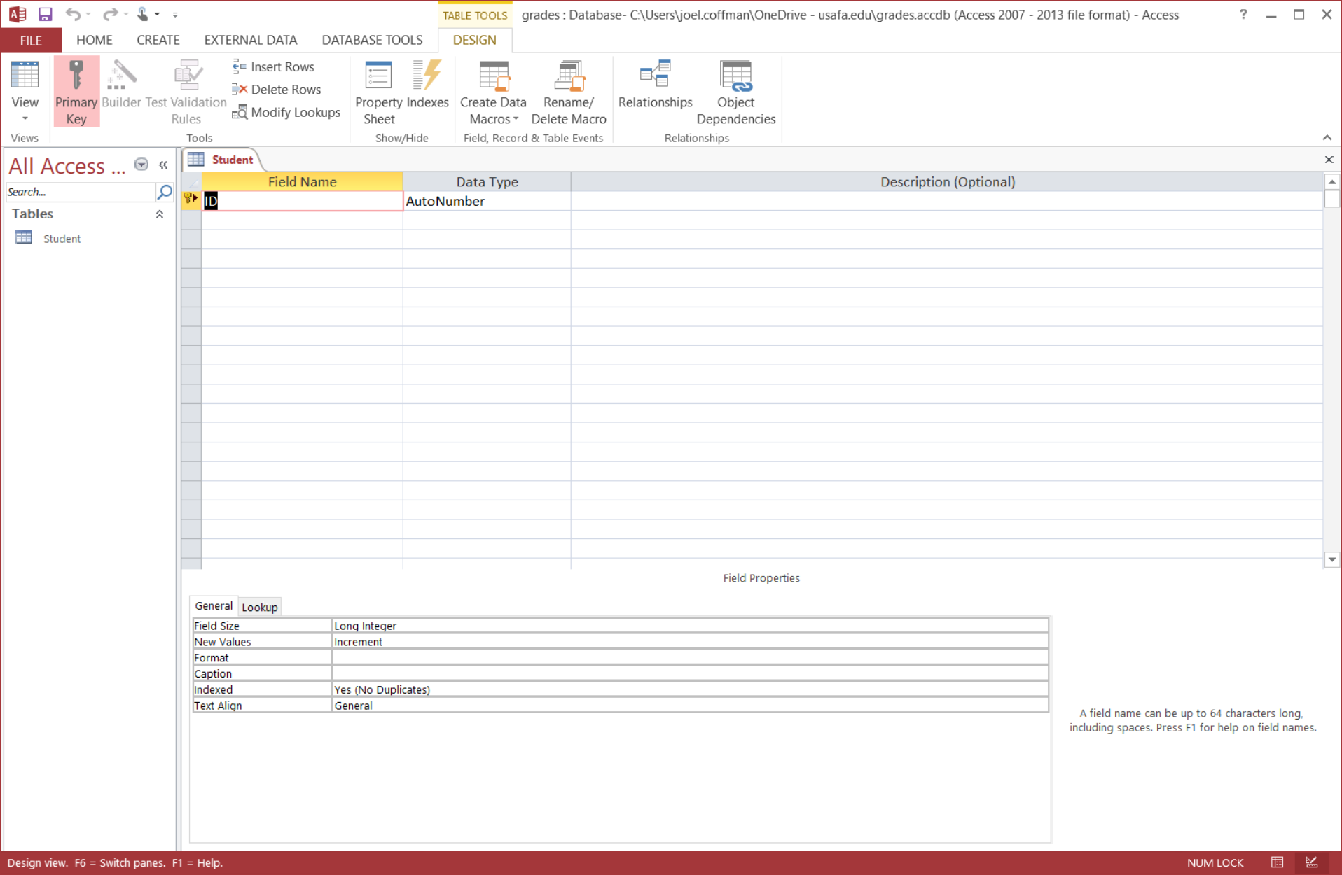Collapse the navigation pane with the shutter button
1342x875 pixels.
[x=163, y=164]
